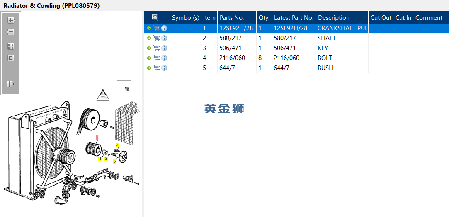
Task: Click gear icon for KEY row
Action: tap(149, 48)
